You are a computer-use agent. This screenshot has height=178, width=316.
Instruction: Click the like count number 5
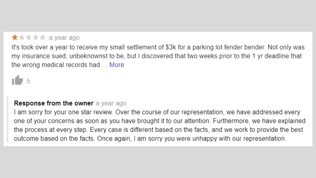[x=28, y=81]
